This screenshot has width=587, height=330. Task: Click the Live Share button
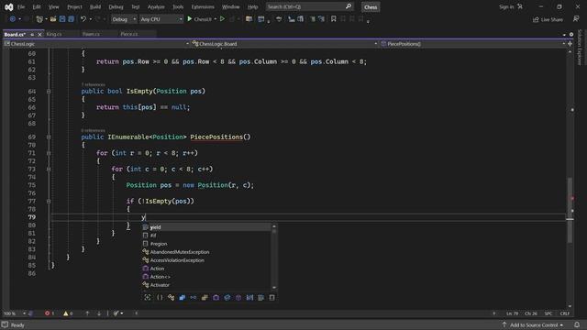point(548,19)
